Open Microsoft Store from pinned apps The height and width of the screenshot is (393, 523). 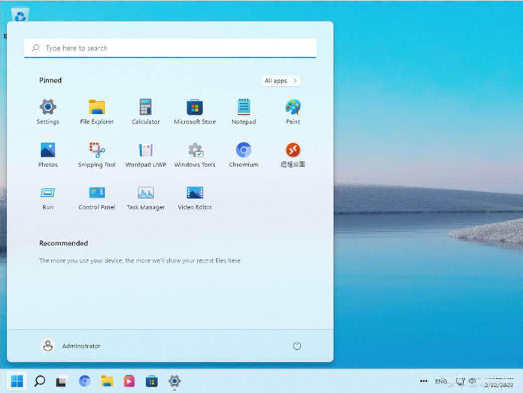click(x=195, y=112)
